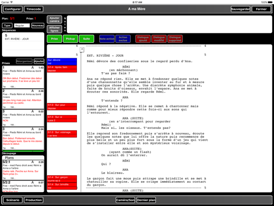This screenshot has height=206, width=274.
Task: Add a take with Prises Ajouter button
Action: 39,61
